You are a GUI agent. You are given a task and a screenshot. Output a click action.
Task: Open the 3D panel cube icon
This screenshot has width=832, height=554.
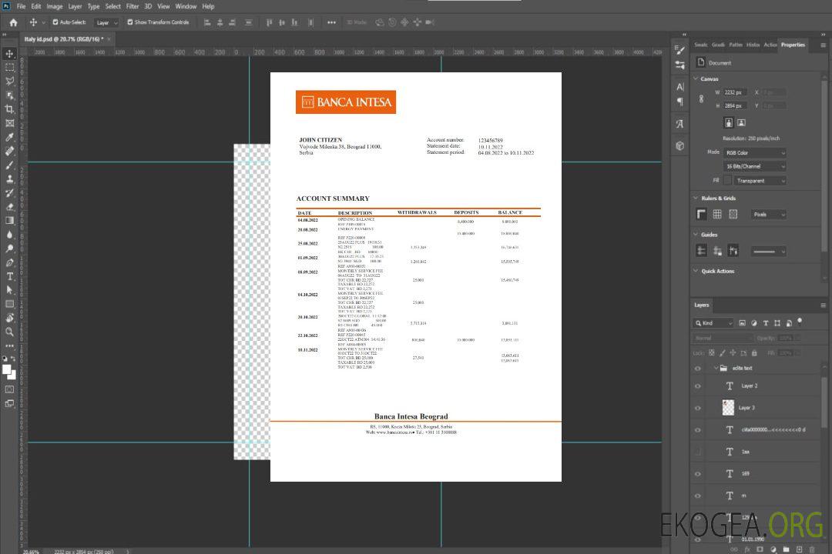coord(680,145)
